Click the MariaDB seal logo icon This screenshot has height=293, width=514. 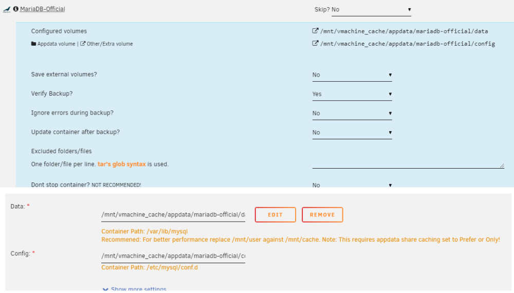(x=7, y=9)
